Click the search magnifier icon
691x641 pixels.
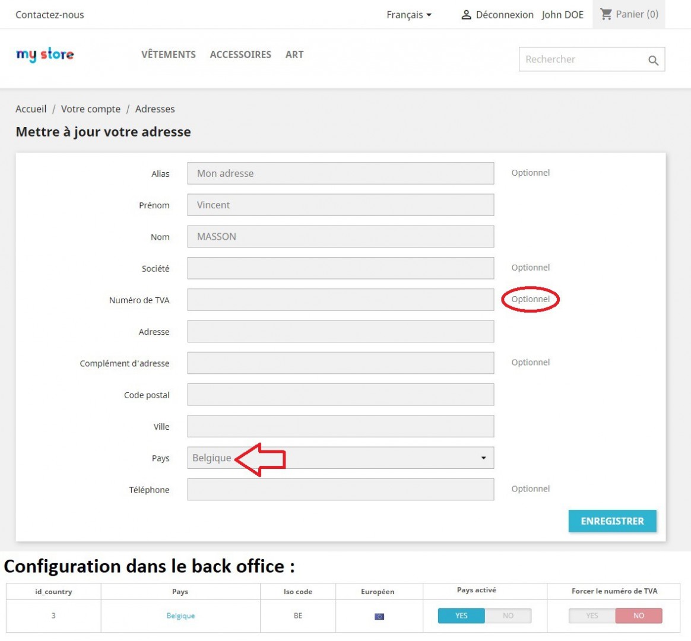pos(653,60)
